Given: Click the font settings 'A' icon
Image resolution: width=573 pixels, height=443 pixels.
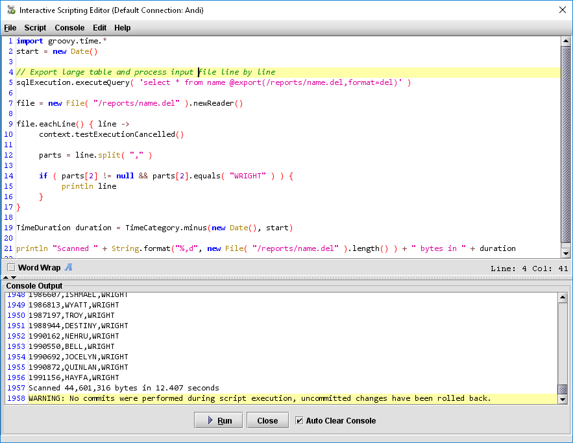Looking at the screenshot, I should coord(69,267).
